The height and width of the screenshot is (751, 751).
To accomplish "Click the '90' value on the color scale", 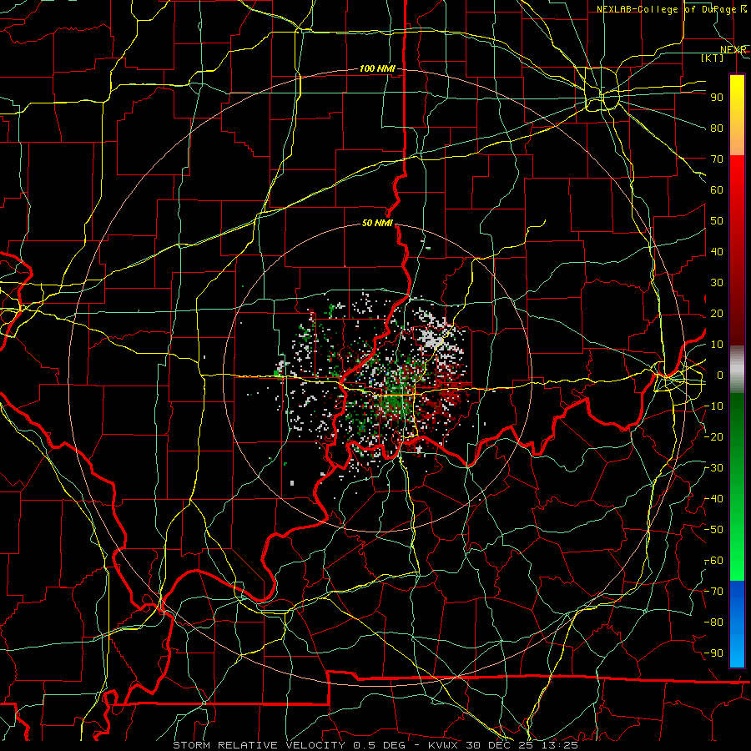I will 717,98.
